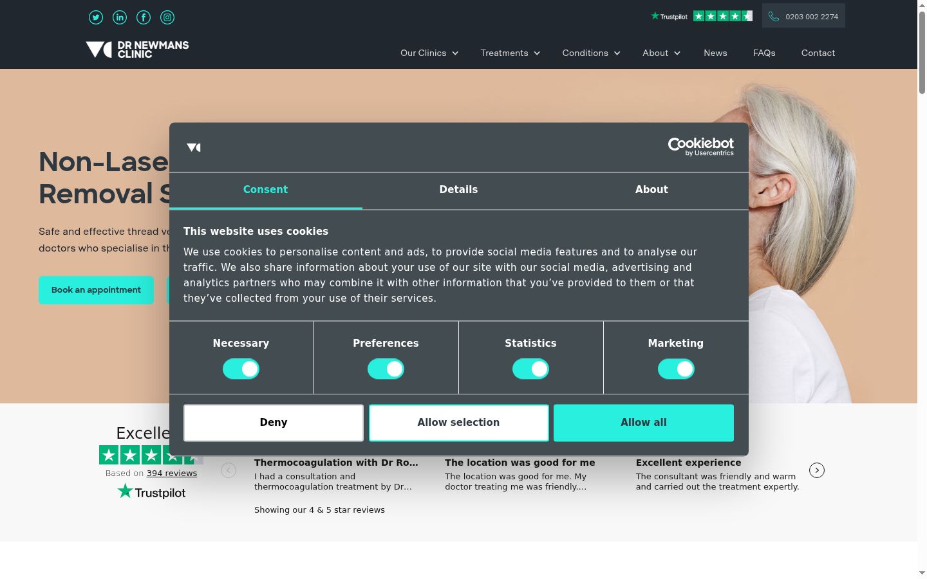Open The location was good for me review
Image resolution: width=927 pixels, height=579 pixels.
click(520, 463)
